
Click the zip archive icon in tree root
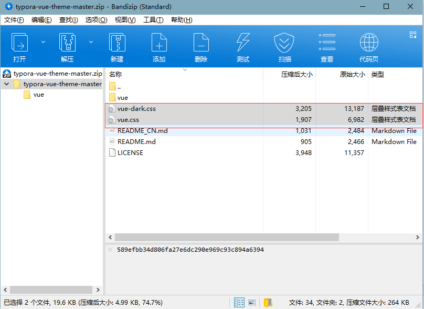click(x=7, y=74)
